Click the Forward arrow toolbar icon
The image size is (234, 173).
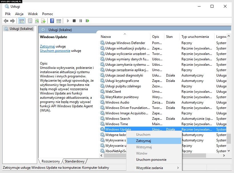click(x=13, y=21)
